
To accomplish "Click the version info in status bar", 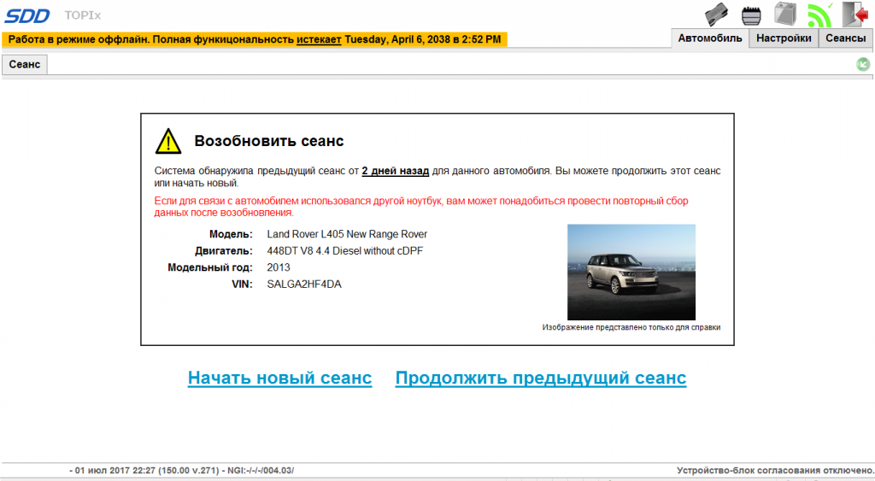I will [x=181, y=471].
